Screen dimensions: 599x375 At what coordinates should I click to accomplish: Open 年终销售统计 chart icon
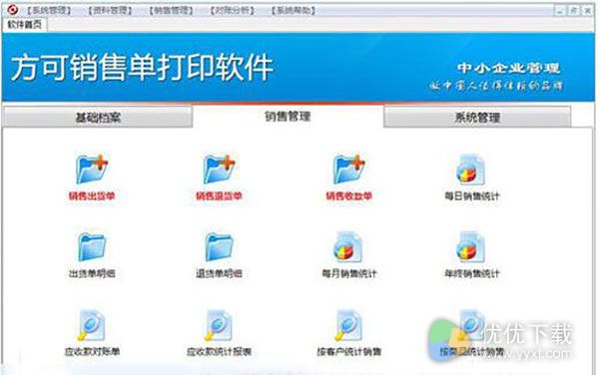point(471,246)
